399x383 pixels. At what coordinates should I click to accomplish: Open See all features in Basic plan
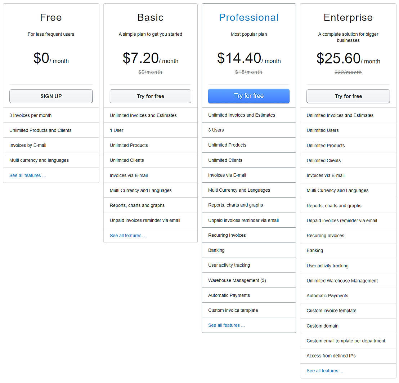[128, 236]
